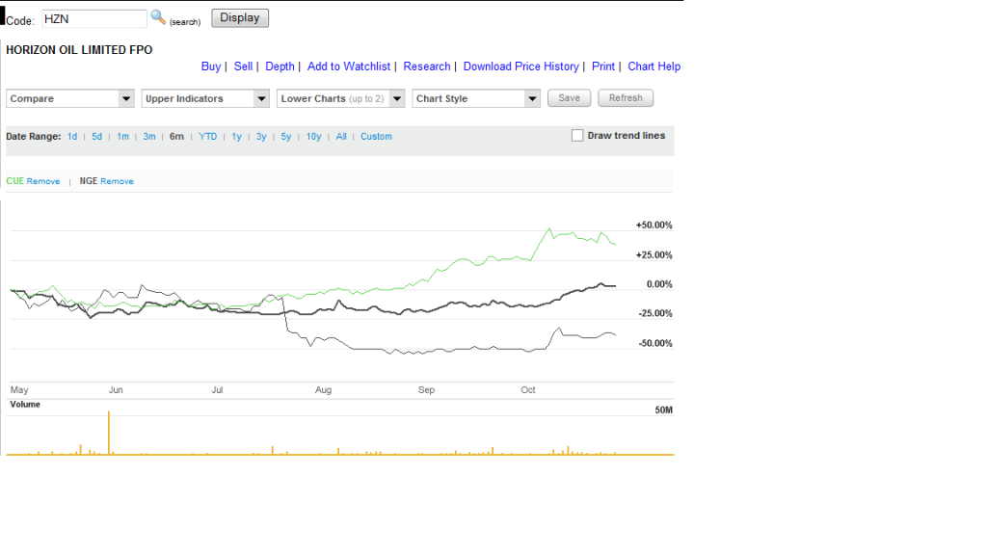Image resolution: width=987 pixels, height=555 pixels.
Task: Select the 1y date range
Action: [x=237, y=137]
